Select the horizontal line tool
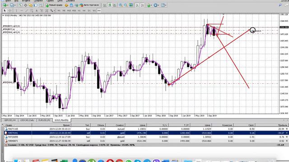289x162 pixels. click(21, 11)
